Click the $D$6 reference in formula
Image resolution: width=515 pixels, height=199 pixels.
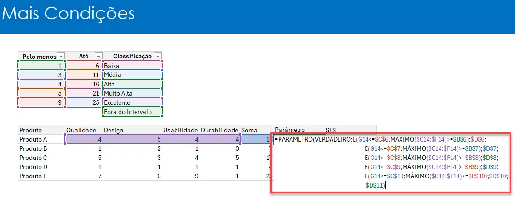click(x=478, y=140)
